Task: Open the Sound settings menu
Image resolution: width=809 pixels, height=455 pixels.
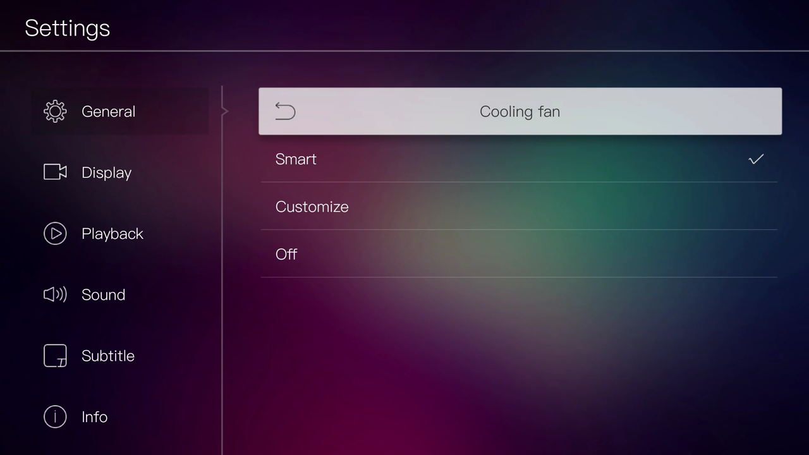Action: click(103, 294)
